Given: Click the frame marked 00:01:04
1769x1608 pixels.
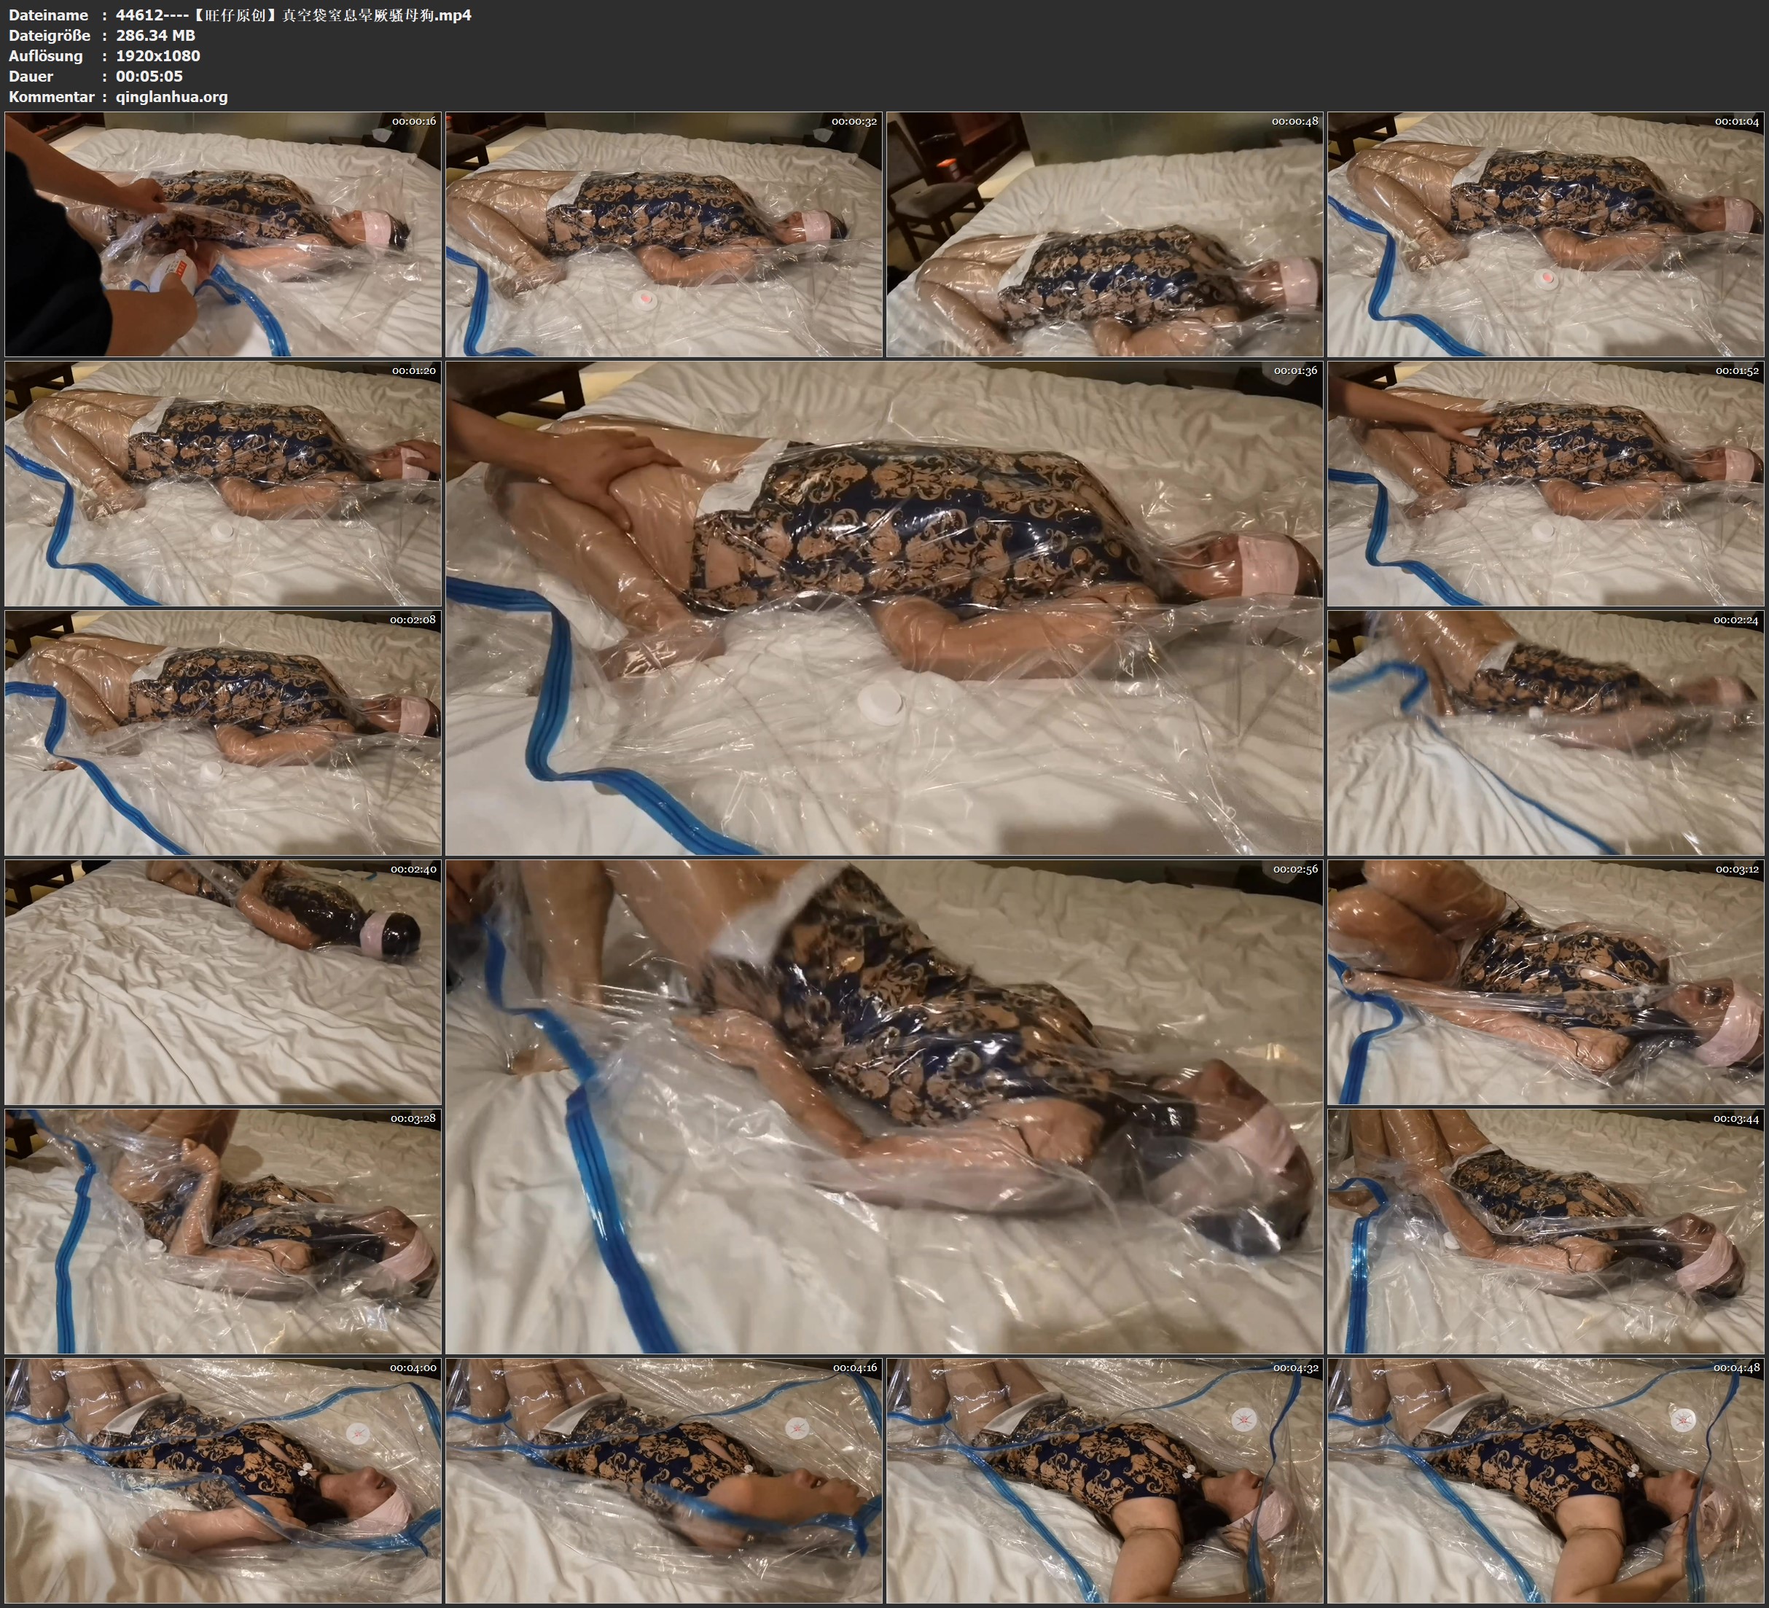Looking at the screenshot, I should (x=1546, y=233).
